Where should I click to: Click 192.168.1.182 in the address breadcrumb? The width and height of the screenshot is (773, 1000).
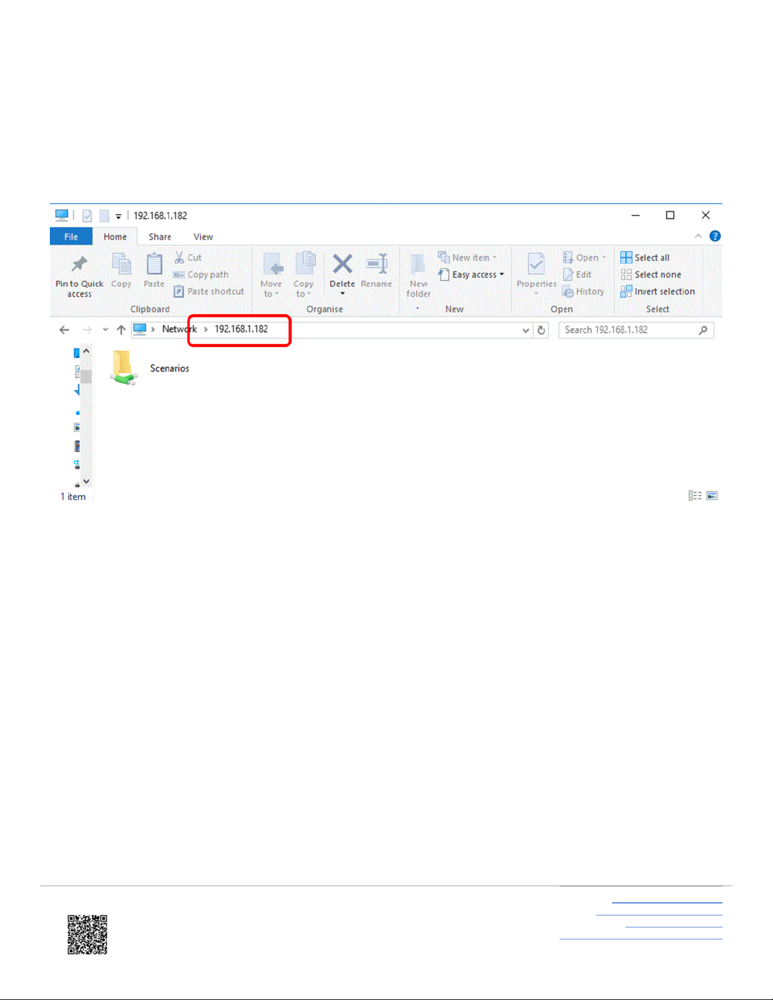pyautogui.click(x=241, y=329)
